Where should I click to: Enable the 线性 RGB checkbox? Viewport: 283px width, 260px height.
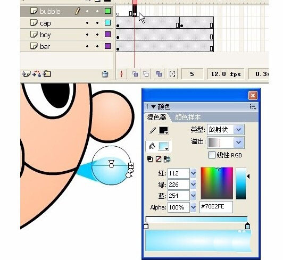[212, 155]
